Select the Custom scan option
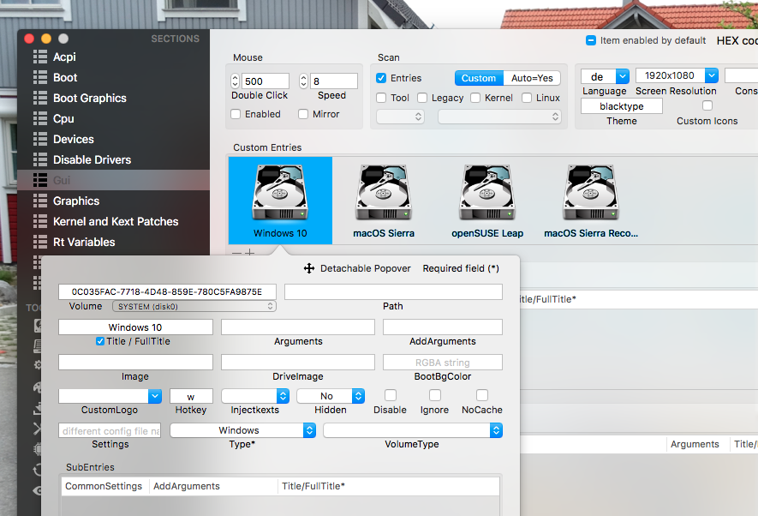This screenshot has height=516, width=758. click(479, 78)
